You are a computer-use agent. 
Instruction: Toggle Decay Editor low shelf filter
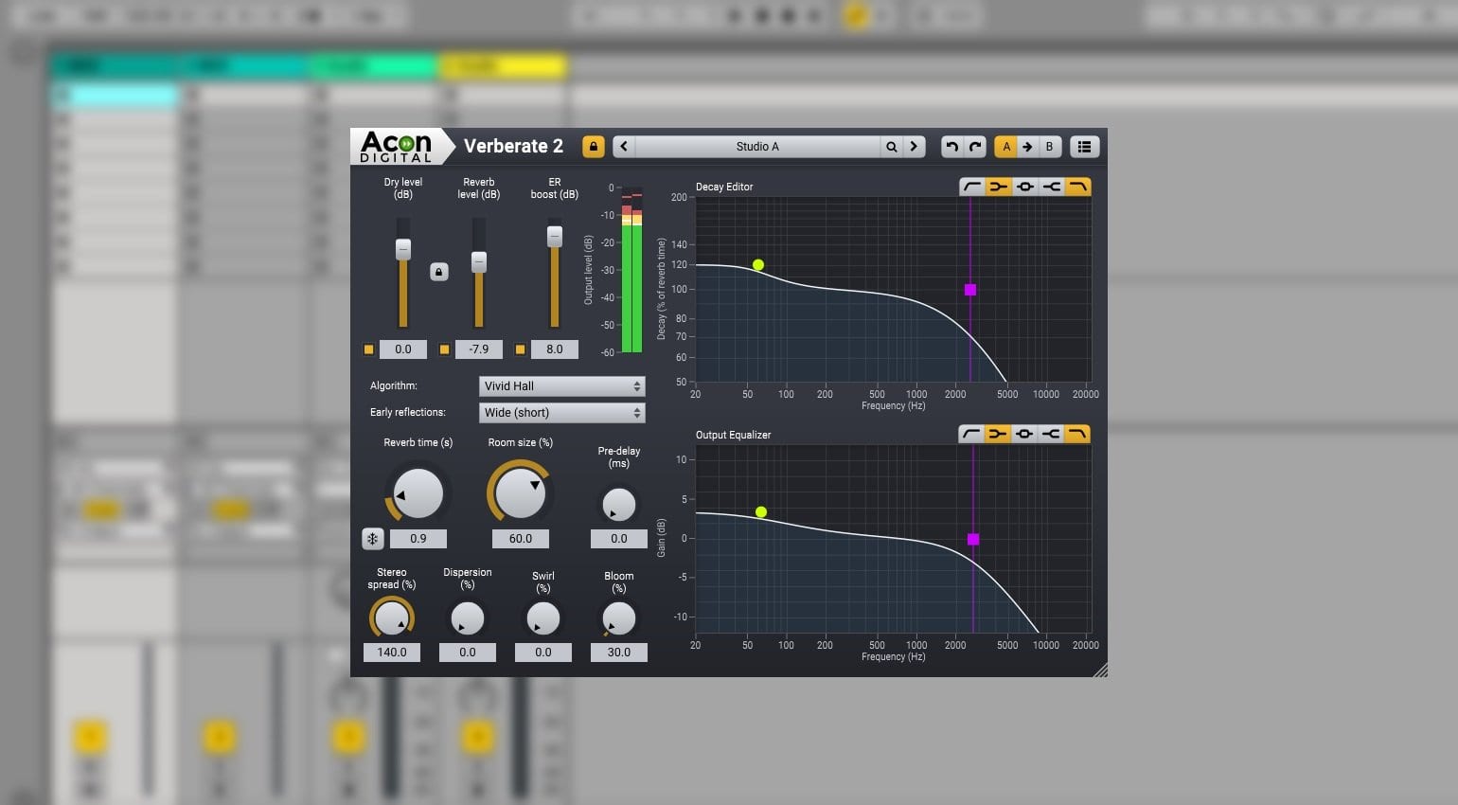pyautogui.click(x=998, y=187)
